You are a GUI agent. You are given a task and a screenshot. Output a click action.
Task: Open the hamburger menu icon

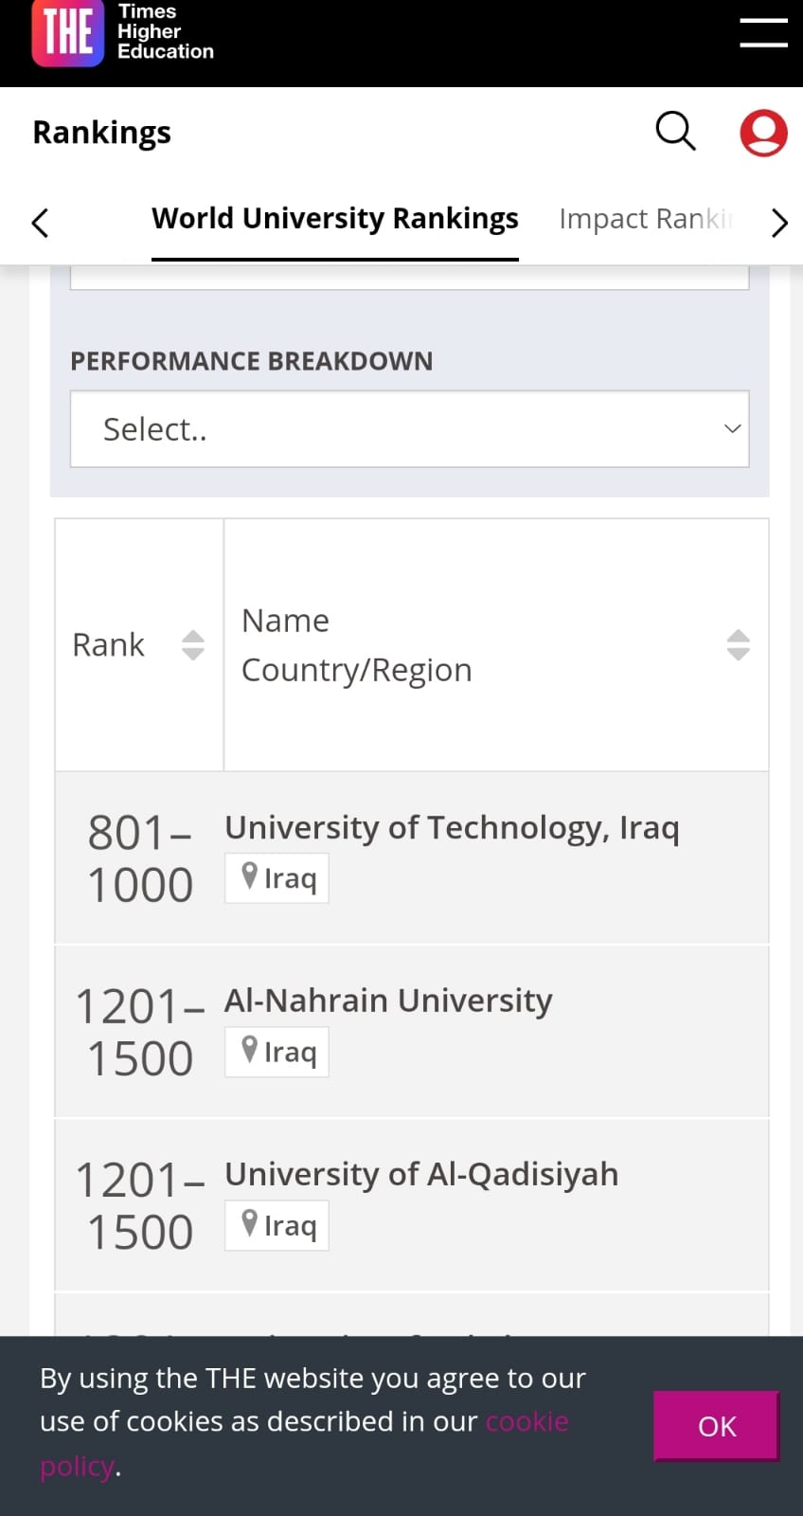point(763,32)
